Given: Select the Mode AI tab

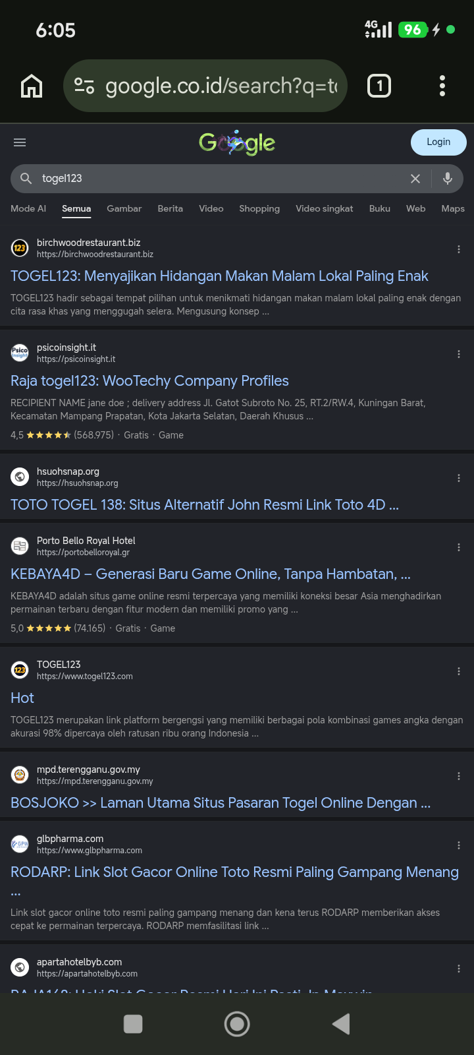Looking at the screenshot, I should coord(28,208).
